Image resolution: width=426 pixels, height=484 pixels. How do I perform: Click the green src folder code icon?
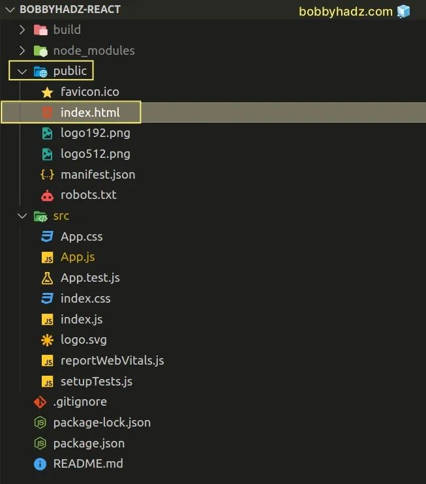coord(40,217)
